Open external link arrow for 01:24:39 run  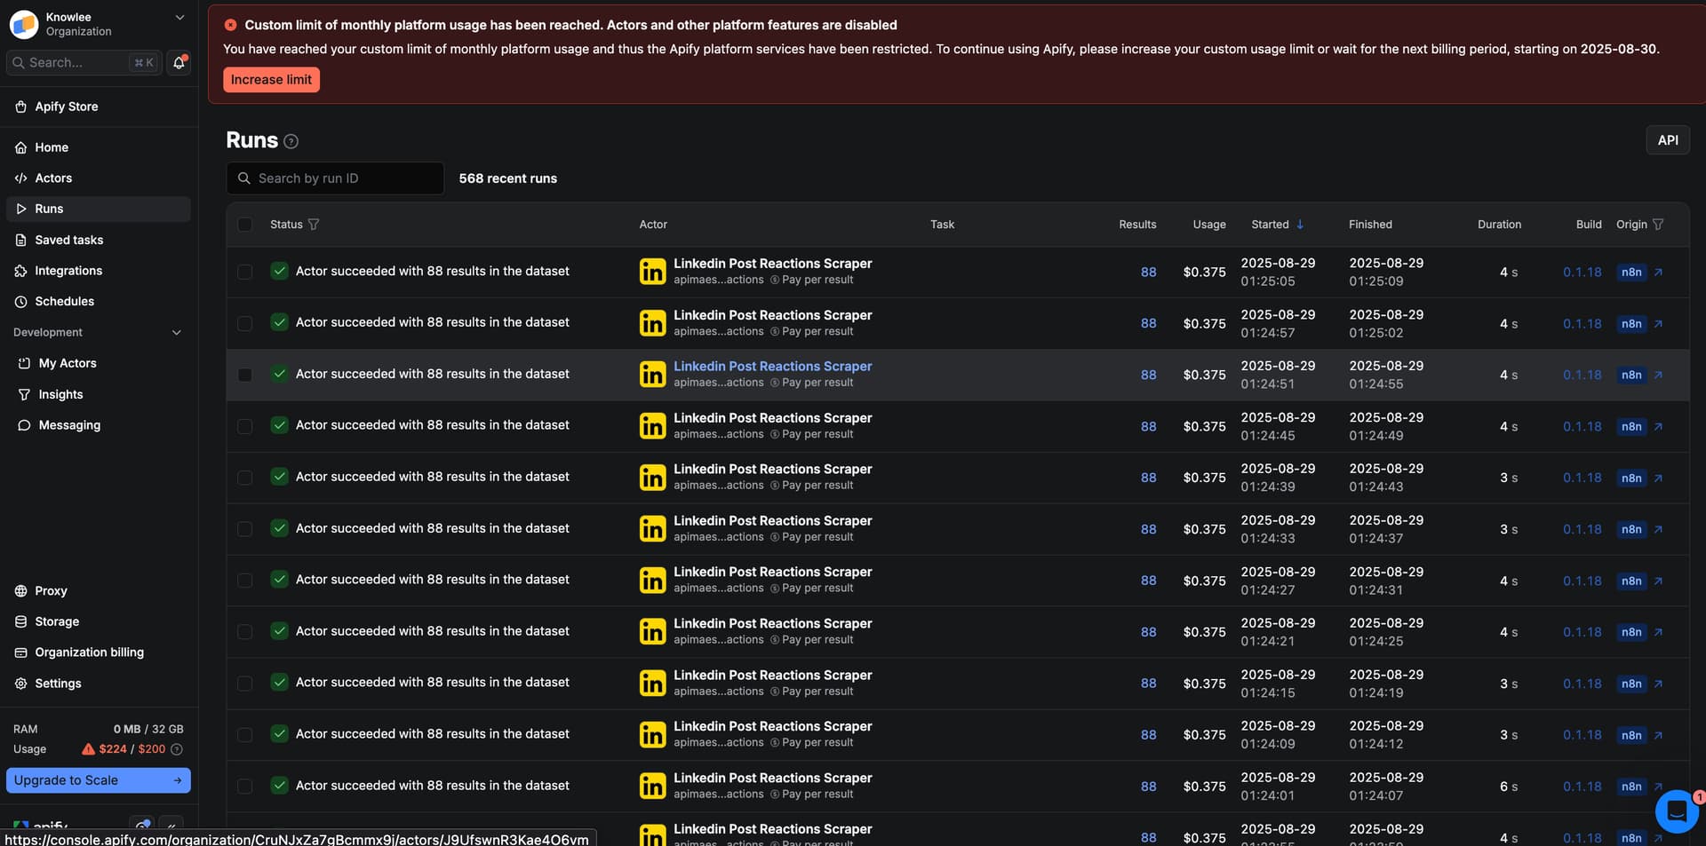(x=1658, y=478)
